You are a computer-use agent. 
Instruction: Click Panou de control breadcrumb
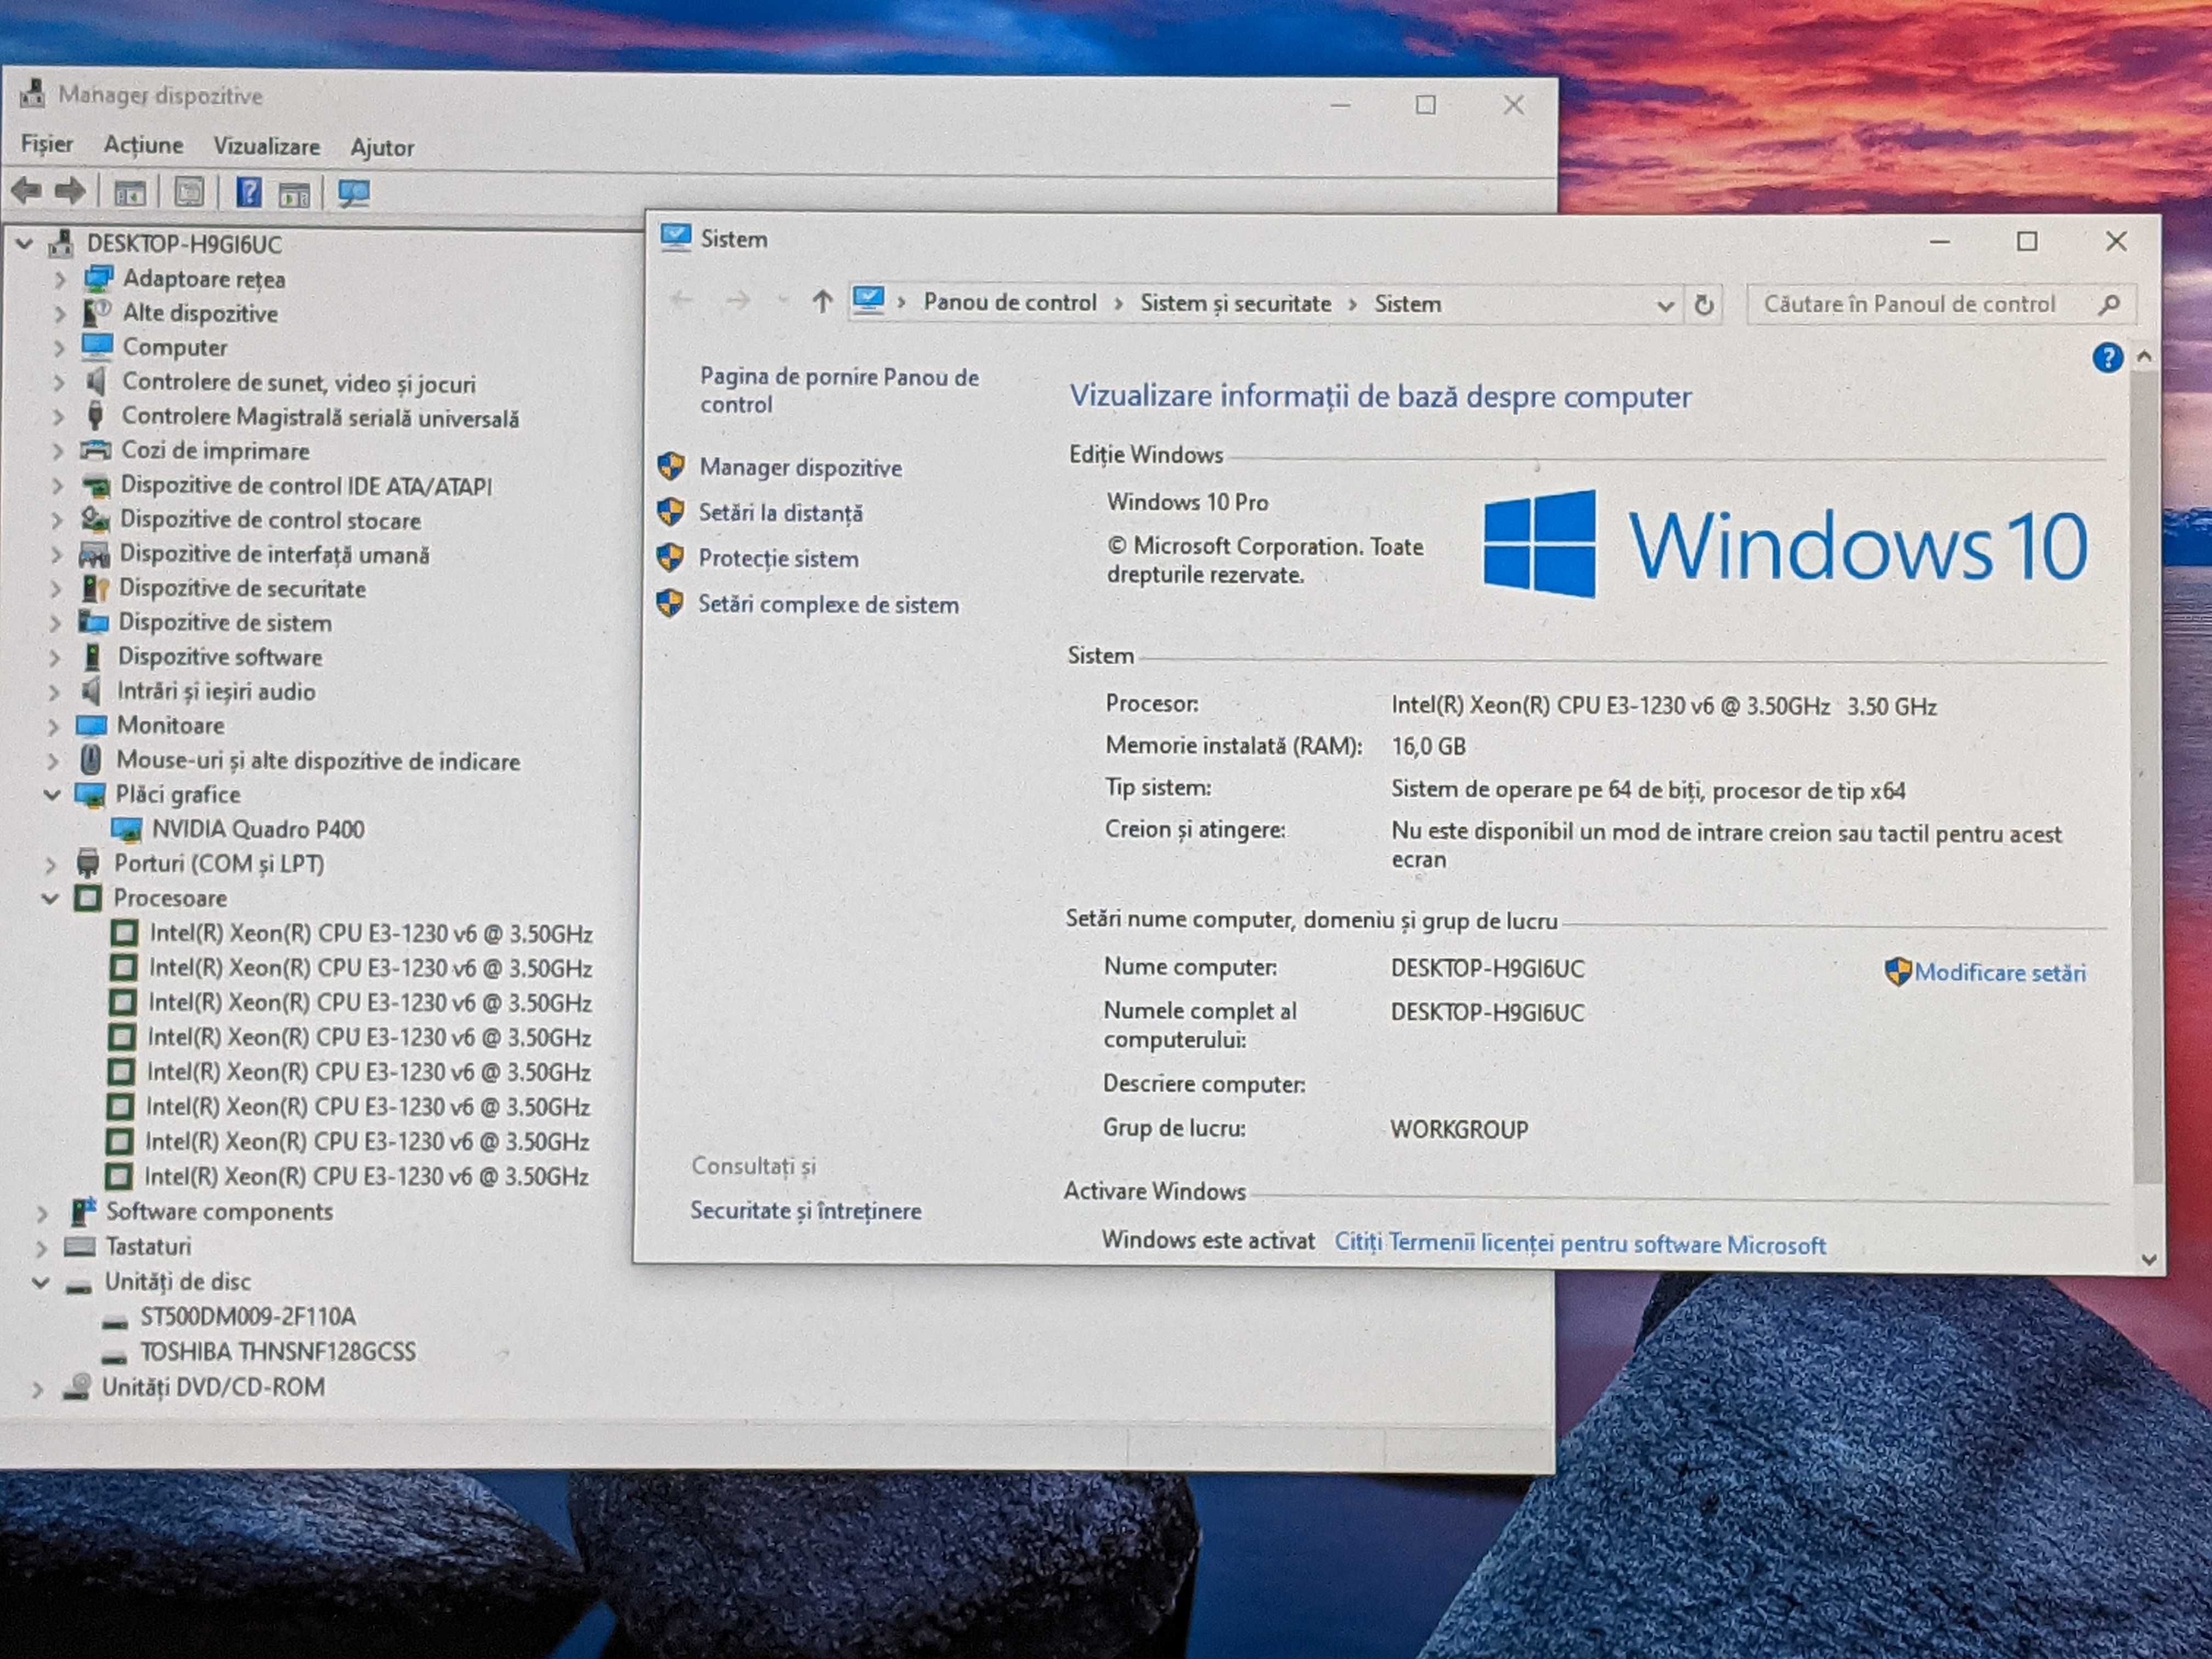(1010, 302)
